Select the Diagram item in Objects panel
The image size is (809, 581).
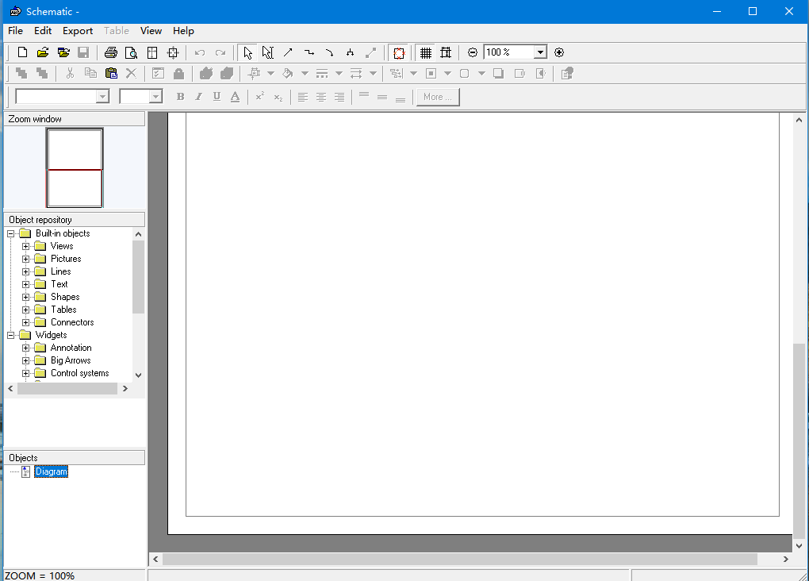click(x=51, y=471)
